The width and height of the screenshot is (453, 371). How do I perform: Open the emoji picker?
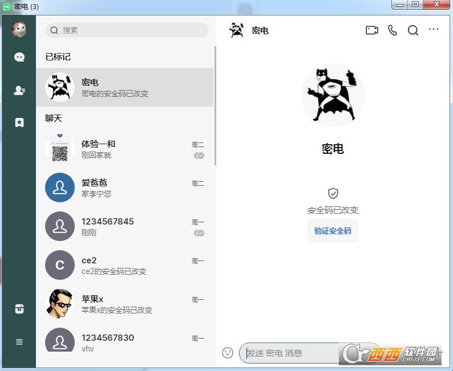tap(228, 353)
